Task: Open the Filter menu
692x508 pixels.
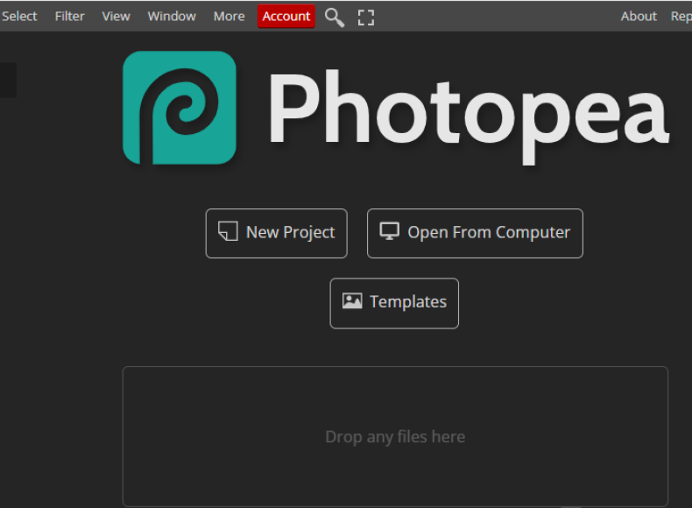Action: pos(70,17)
